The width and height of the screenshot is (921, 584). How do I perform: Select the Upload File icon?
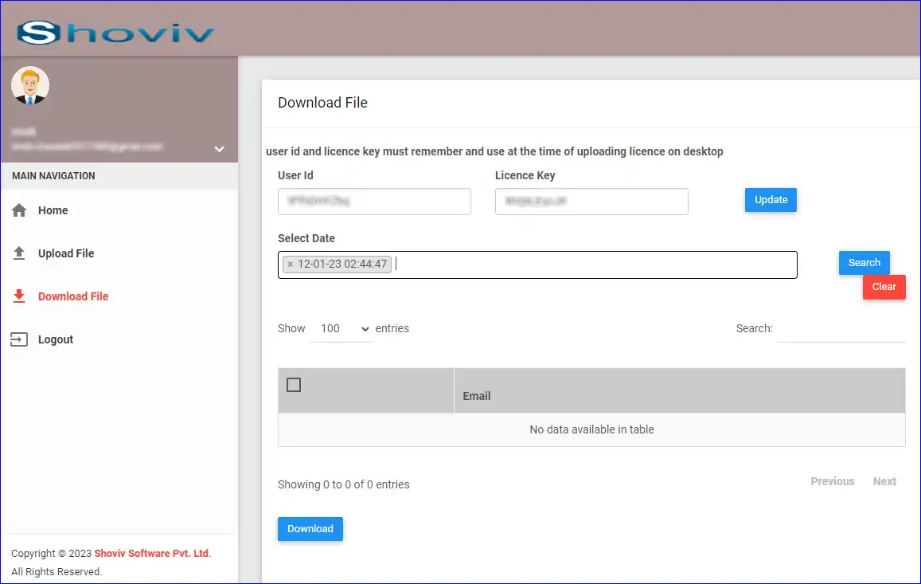[x=20, y=253]
